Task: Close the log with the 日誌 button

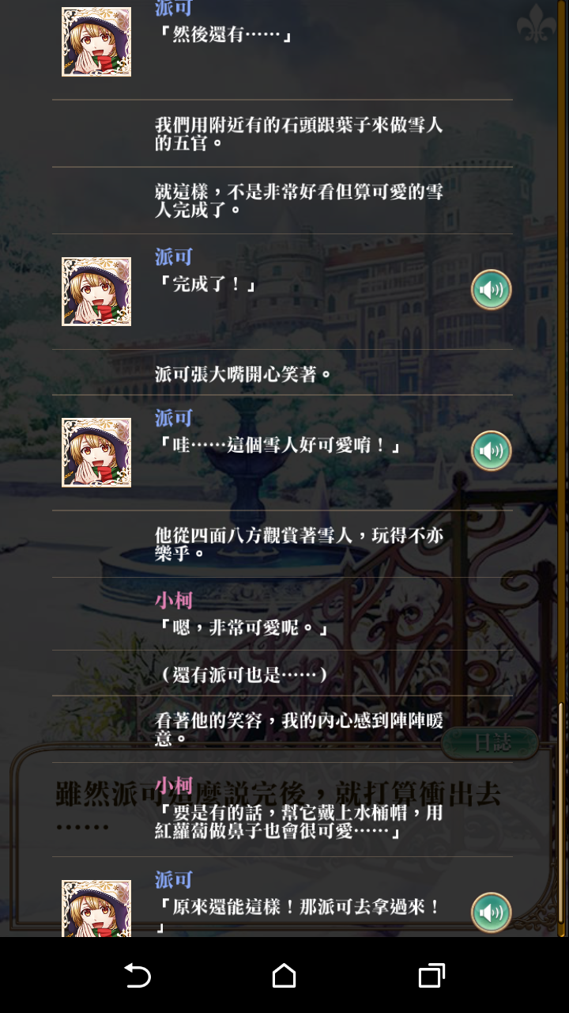Action: (490, 742)
